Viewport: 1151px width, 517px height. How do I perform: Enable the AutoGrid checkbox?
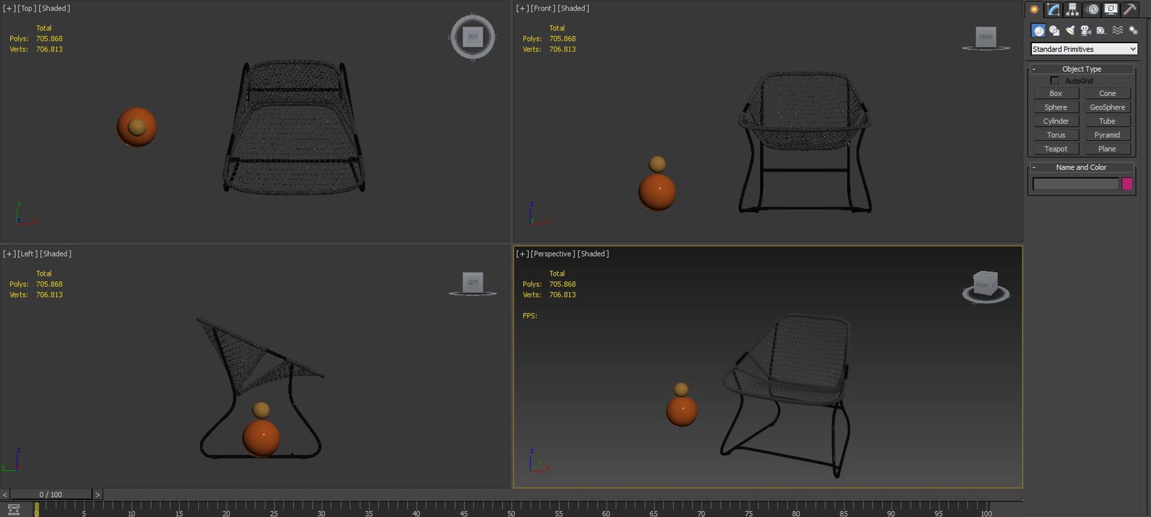coord(1054,80)
